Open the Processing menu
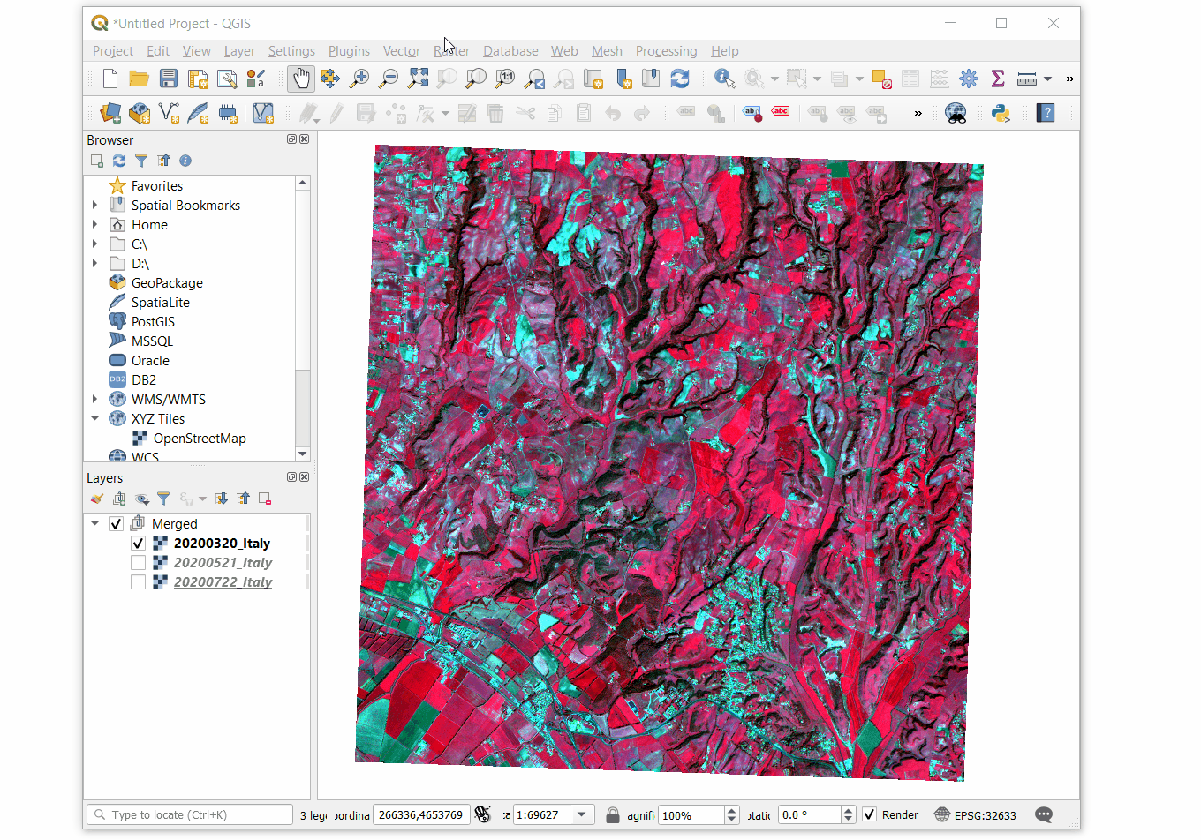Screen dimensions: 1201x840 coord(666,51)
